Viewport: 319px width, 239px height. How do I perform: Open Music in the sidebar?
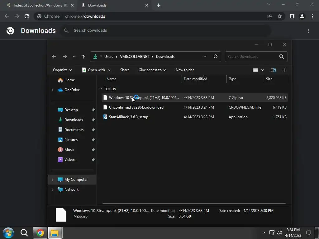coord(69,150)
